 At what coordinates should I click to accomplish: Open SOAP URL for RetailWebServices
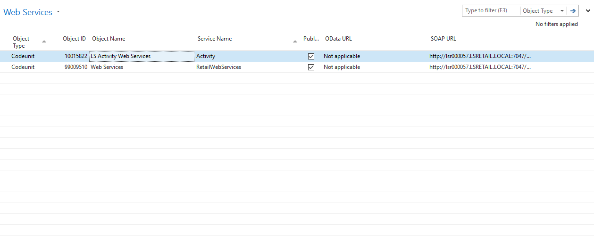click(480, 67)
